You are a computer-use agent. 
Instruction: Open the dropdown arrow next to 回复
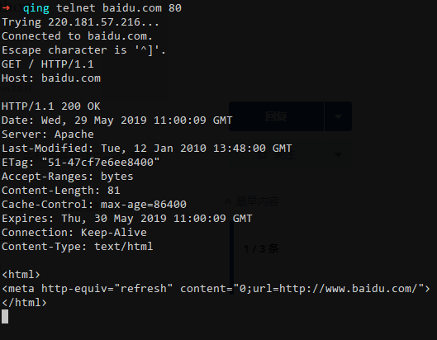338,116
